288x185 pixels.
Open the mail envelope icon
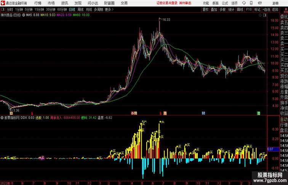pyautogui.click(x=260, y=3)
